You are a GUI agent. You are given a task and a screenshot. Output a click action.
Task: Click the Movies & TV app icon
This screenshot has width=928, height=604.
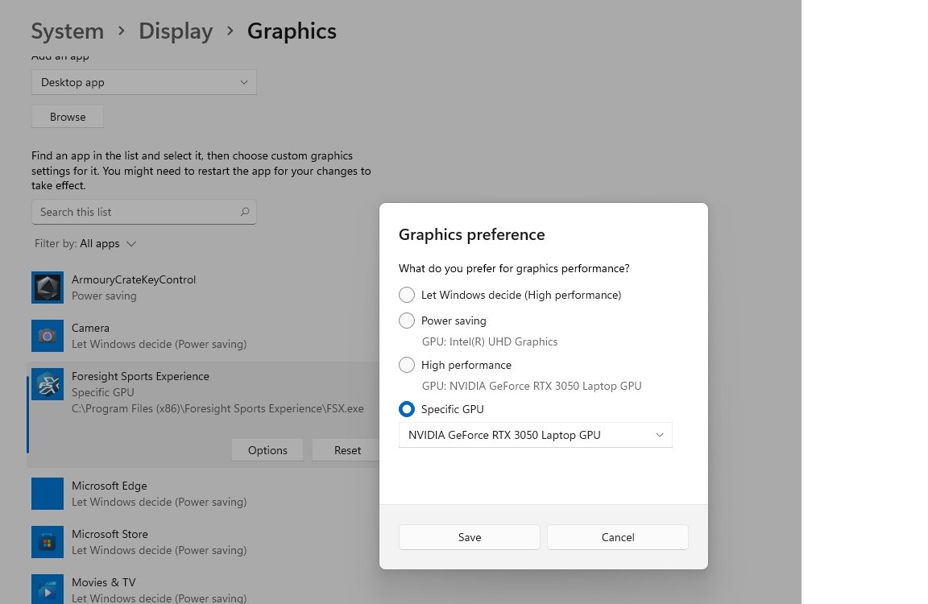coord(48,590)
